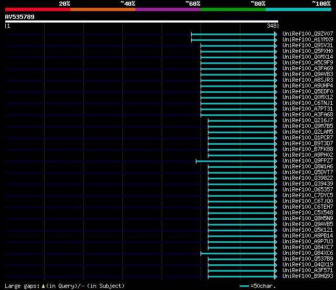Open the UniRef100_Q84XC6 label
Screen dimensions: 336x290
click(x=308, y=253)
